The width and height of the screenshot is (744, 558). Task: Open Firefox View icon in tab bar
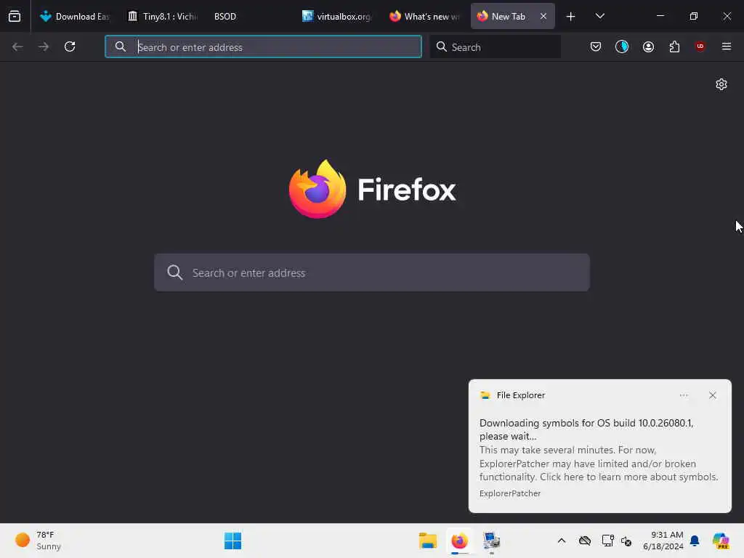(15, 16)
